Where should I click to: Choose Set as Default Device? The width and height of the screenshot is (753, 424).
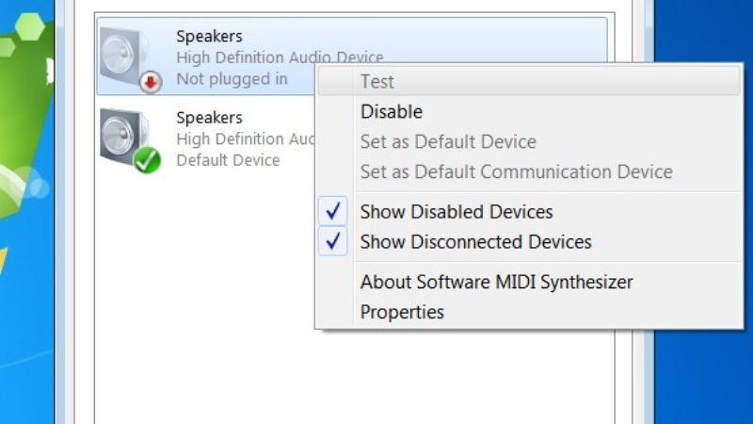[448, 142]
